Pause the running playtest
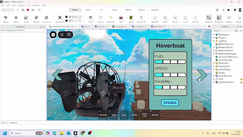243x137 pixels. (x=23, y=10)
